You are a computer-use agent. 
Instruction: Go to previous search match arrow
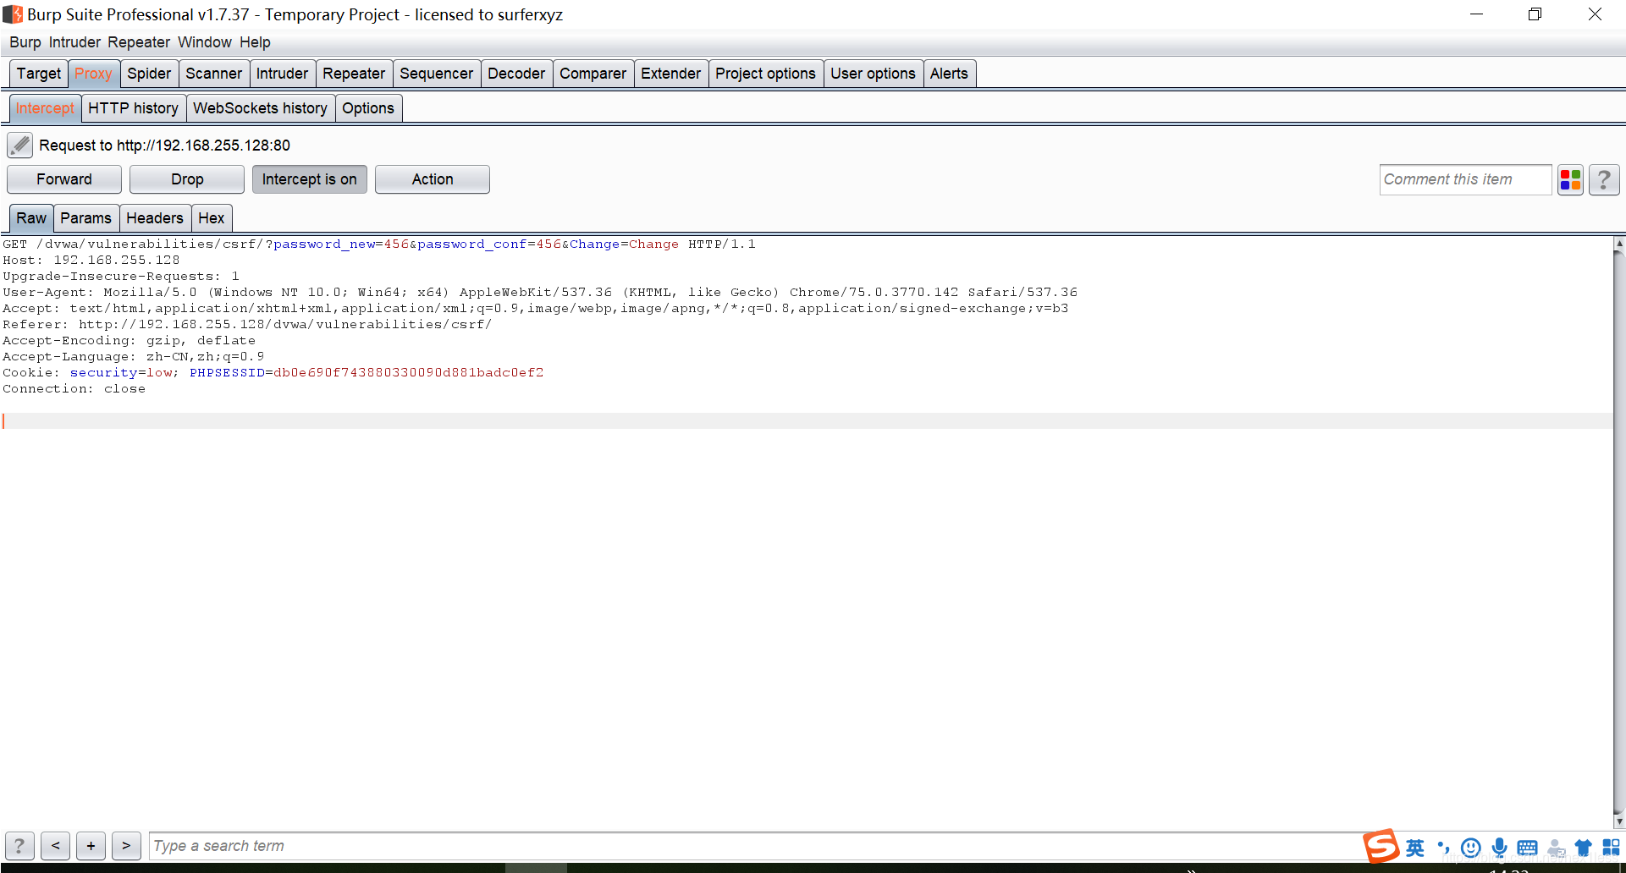pos(56,846)
